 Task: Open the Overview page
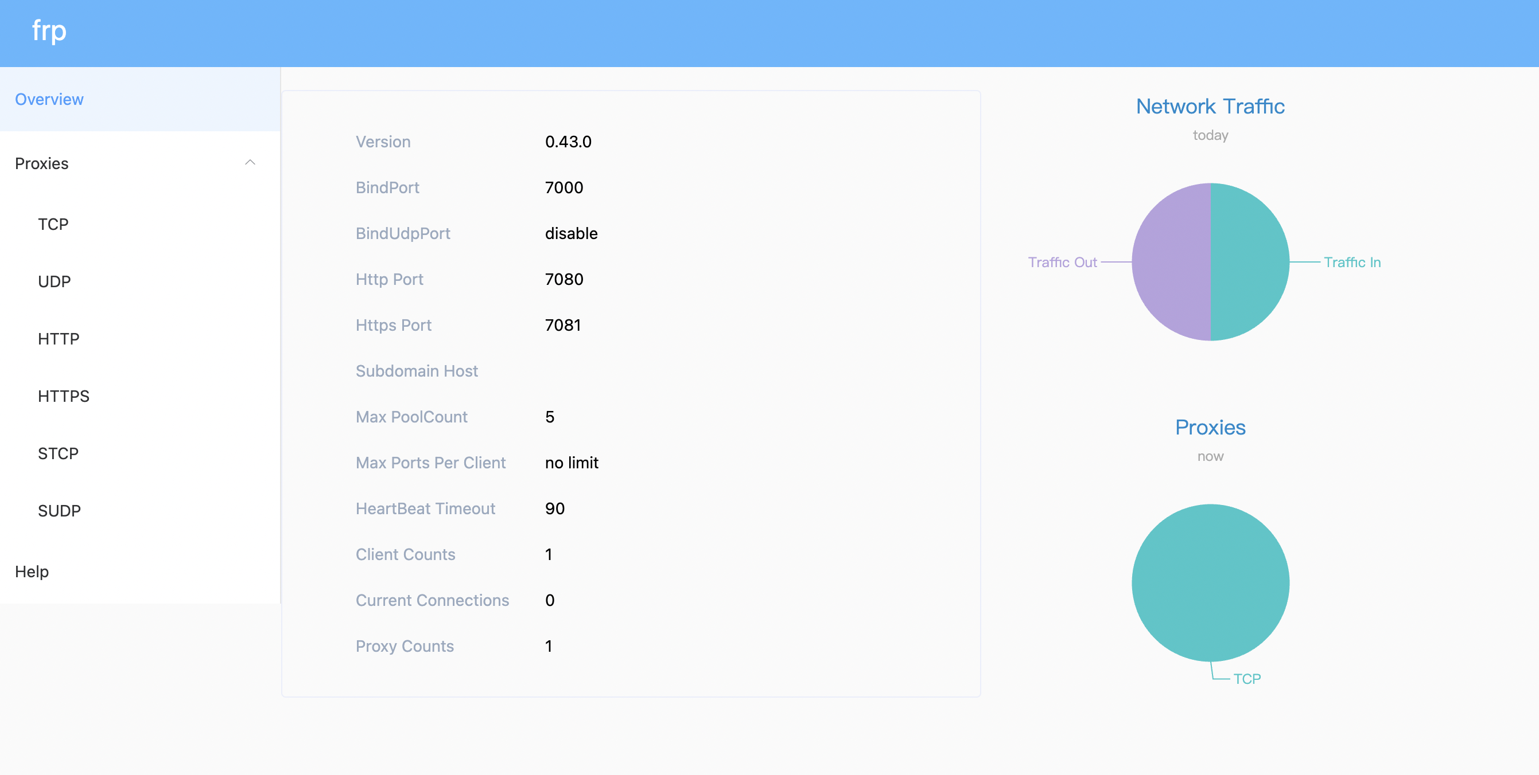[x=49, y=99]
